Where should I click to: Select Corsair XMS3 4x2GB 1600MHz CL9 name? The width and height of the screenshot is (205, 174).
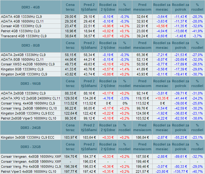[x=28, y=64]
